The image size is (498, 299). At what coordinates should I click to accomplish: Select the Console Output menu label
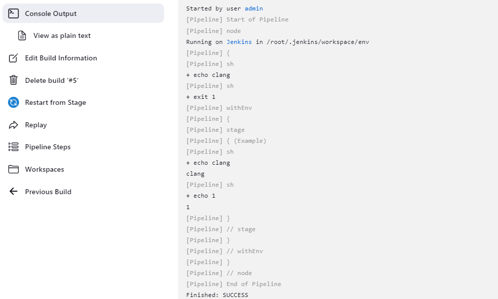tap(51, 13)
